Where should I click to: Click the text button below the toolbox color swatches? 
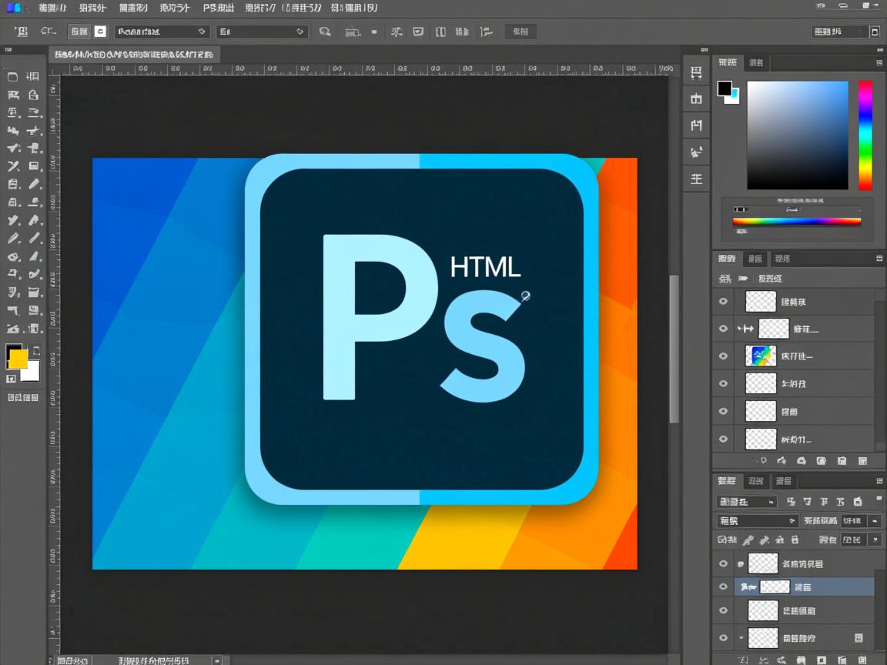click(23, 398)
